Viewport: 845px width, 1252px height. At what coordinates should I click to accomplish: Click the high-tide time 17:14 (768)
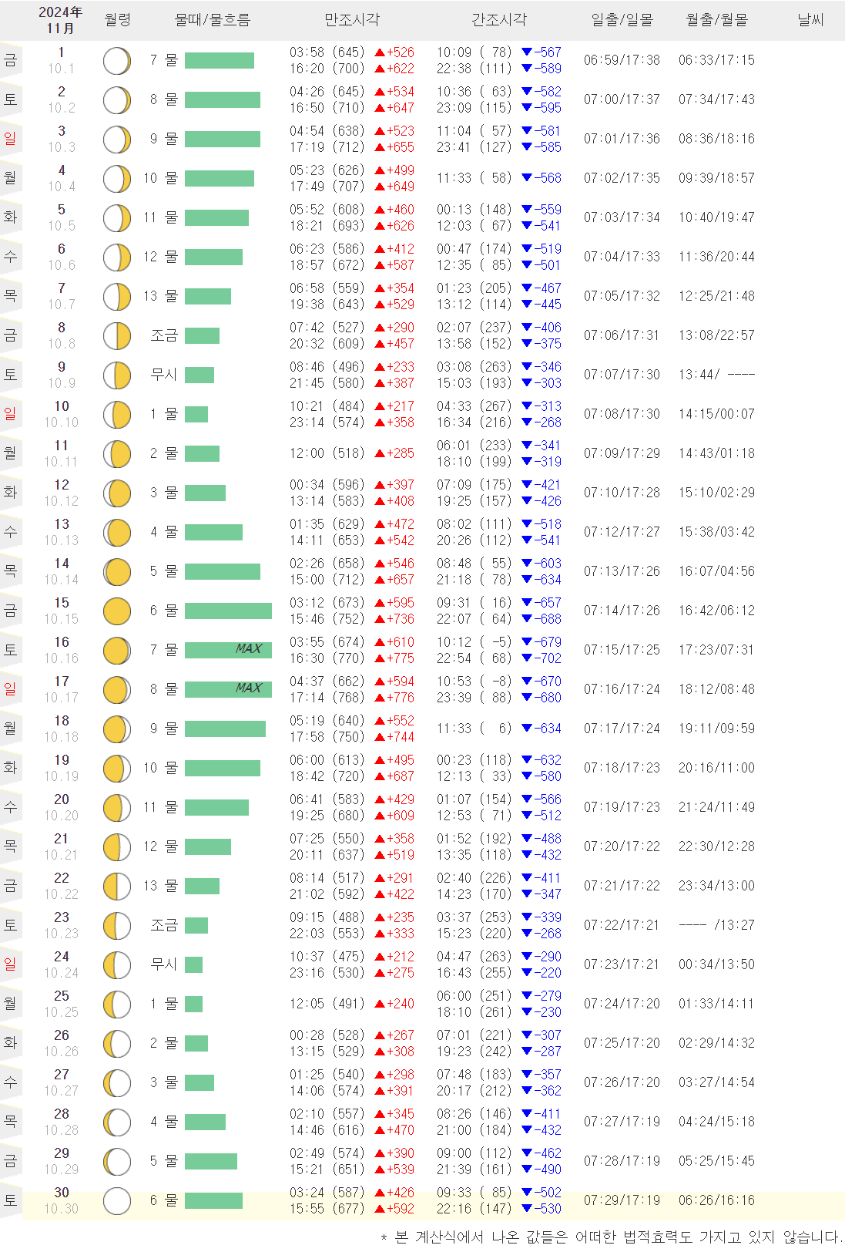pyautogui.click(x=327, y=698)
